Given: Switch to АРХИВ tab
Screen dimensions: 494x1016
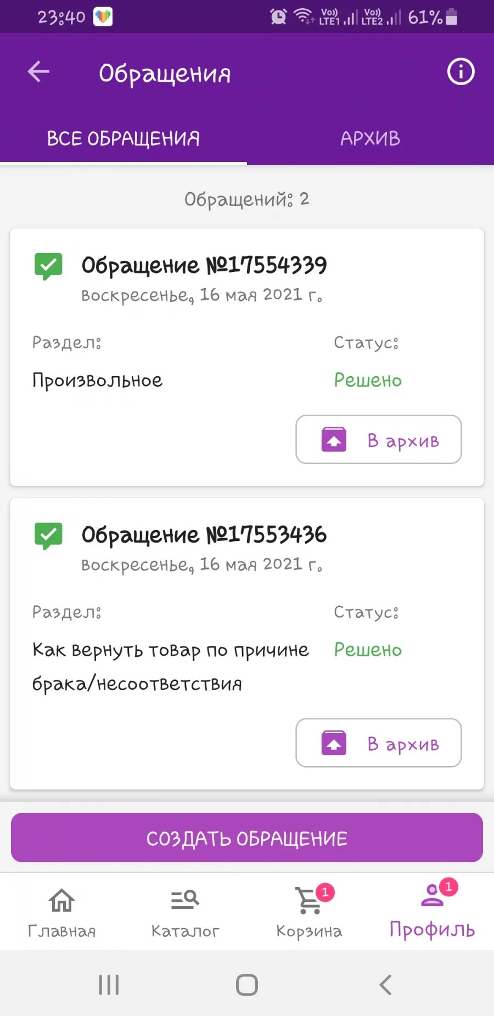Looking at the screenshot, I should pyautogui.click(x=370, y=138).
